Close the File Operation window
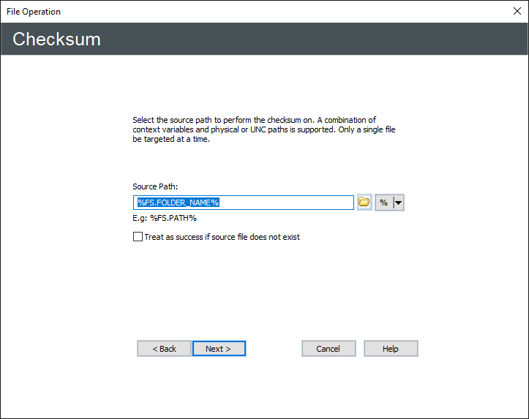This screenshot has width=529, height=419. pos(517,12)
